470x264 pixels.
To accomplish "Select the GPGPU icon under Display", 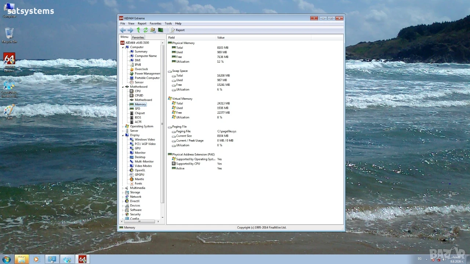I will (x=132, y=175).
